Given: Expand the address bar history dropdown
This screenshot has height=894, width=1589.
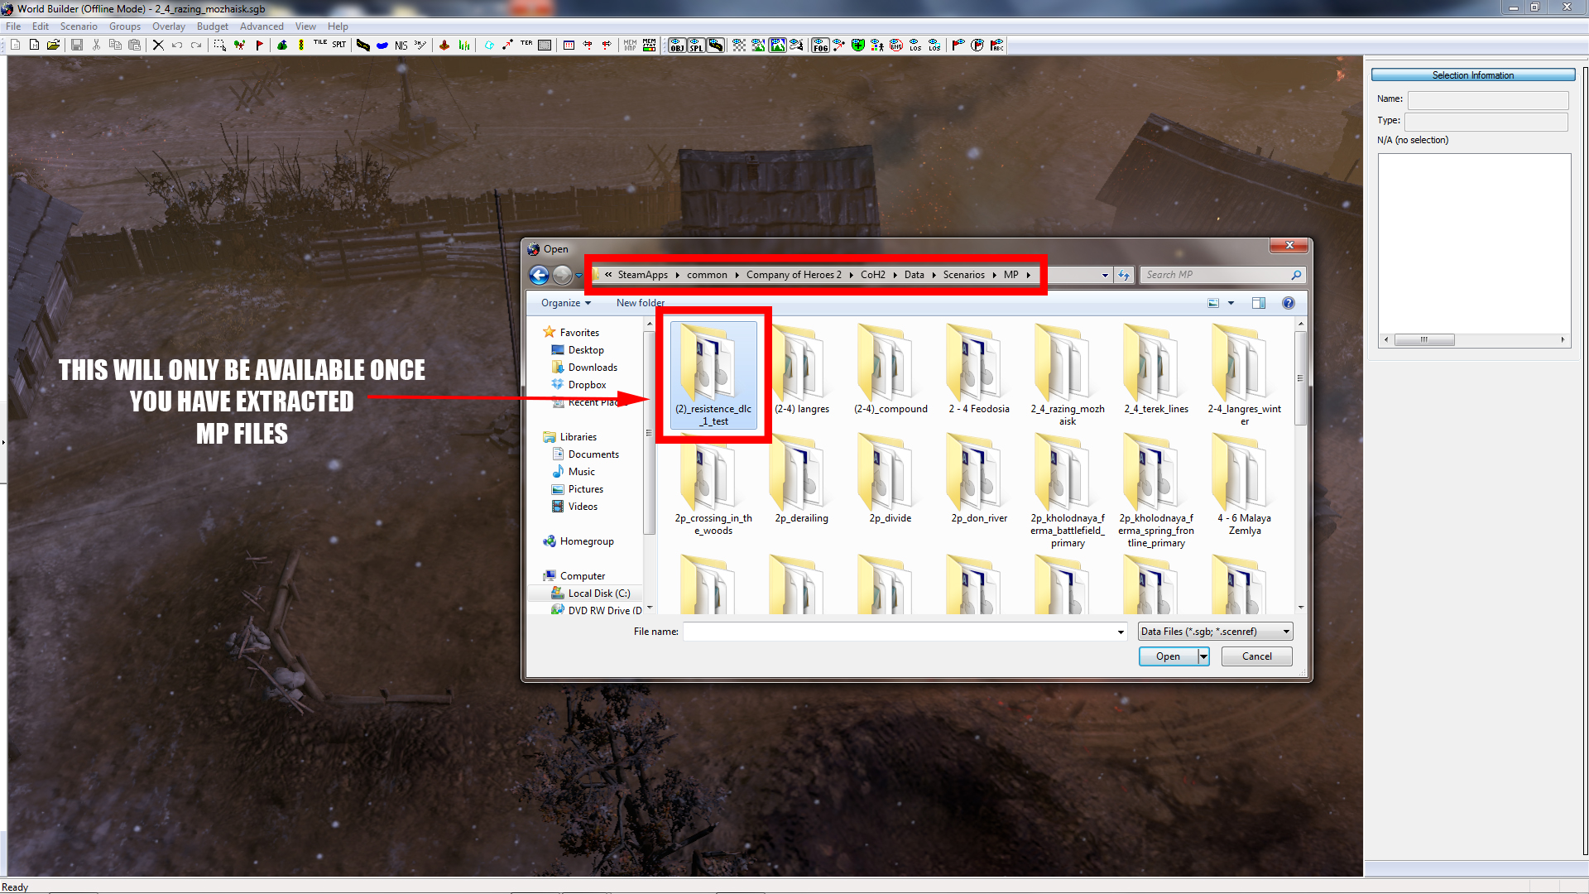Looking at the screenshot, I should pyautogui.click(x=1105, y=275).
